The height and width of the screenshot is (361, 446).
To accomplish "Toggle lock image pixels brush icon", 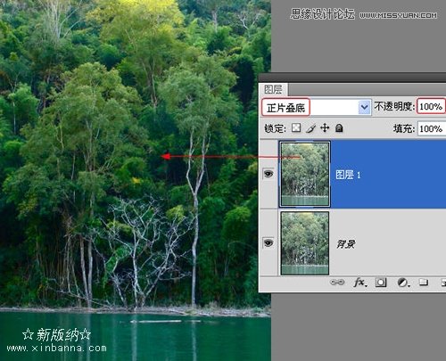I will (310, 128).
